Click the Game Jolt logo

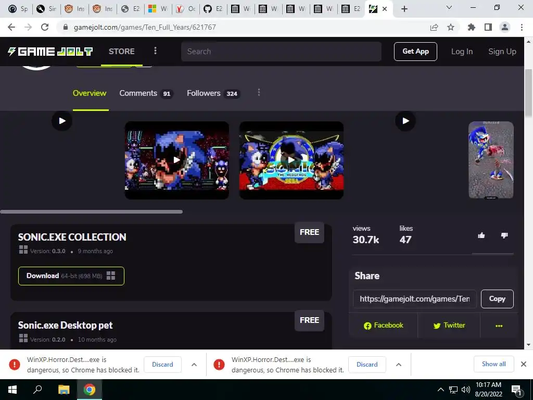point(50,52)
